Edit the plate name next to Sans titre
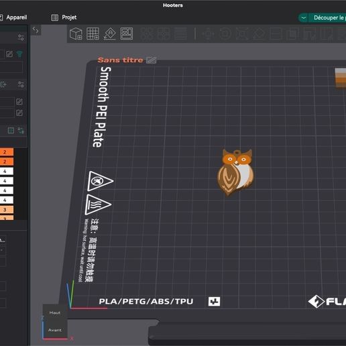This screenshot has height=346, width=346. click(x=151, y=60)
